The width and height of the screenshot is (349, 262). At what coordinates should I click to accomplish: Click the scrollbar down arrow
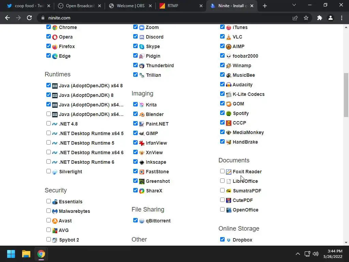pos(346,243)
